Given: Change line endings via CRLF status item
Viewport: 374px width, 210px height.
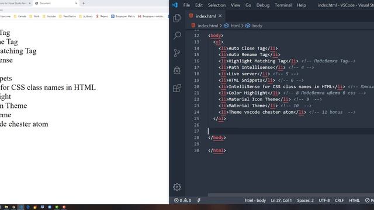Looking at the screenshot, I should 339,200.
